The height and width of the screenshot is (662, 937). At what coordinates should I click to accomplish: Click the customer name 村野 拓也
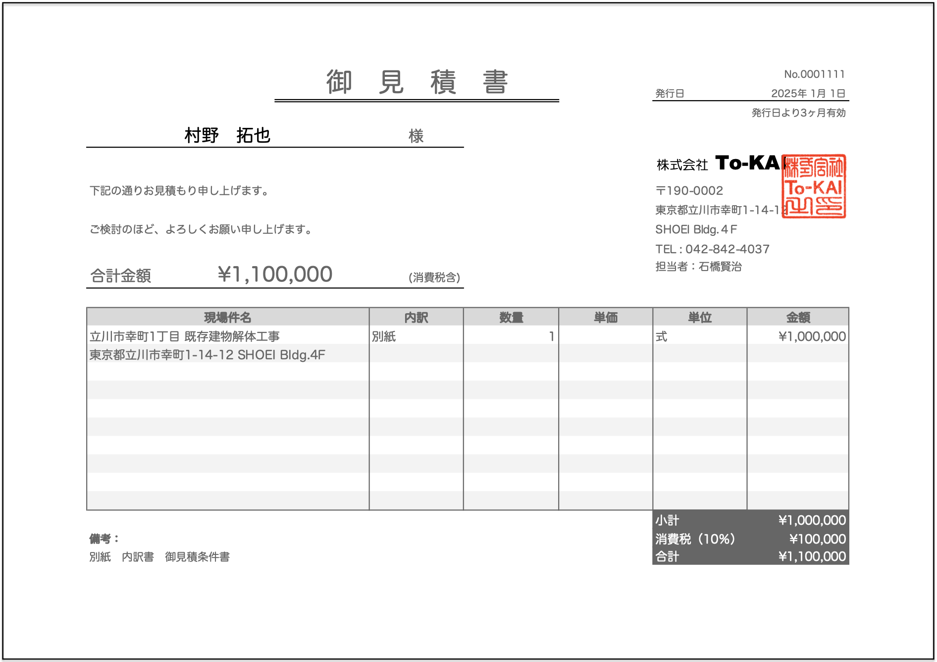227,135
